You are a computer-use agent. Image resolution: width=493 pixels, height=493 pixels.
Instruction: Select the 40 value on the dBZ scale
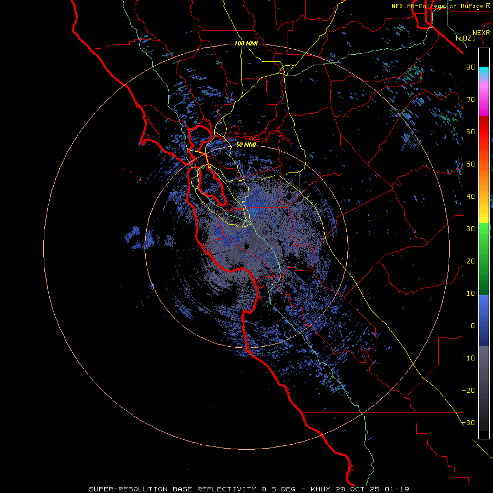(471, 197)
